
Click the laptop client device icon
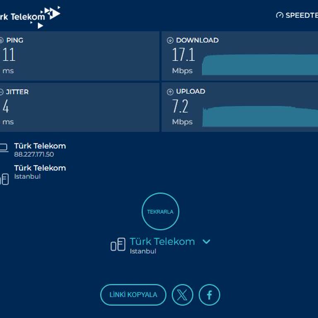4,148
